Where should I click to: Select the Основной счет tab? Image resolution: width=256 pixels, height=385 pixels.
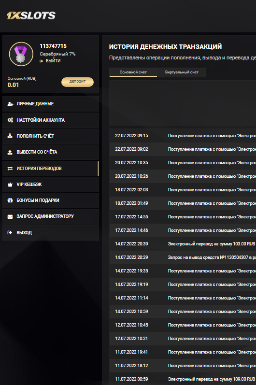coord(133,72)
